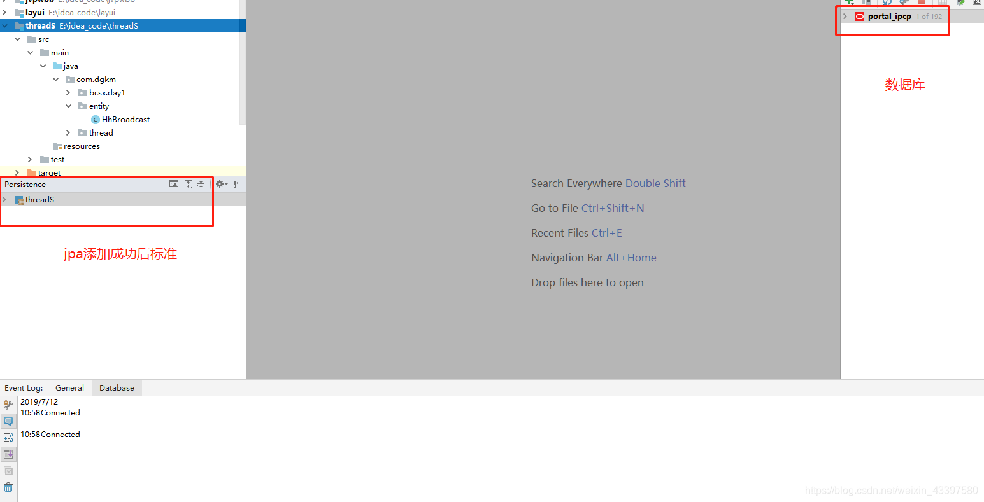
Task: Toggle balloon notifications in Event Log
Action: tap(8, 421)
